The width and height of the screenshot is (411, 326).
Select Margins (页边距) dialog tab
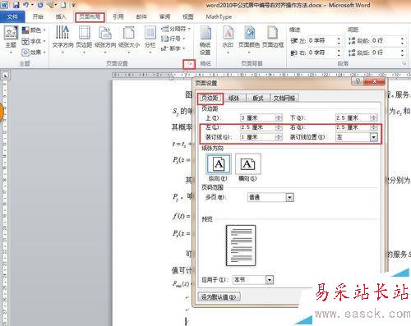[210, 98]
